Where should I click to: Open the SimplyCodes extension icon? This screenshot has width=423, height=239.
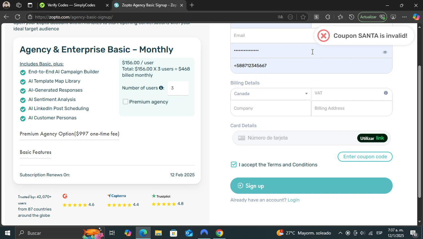[x=316, y=17]
